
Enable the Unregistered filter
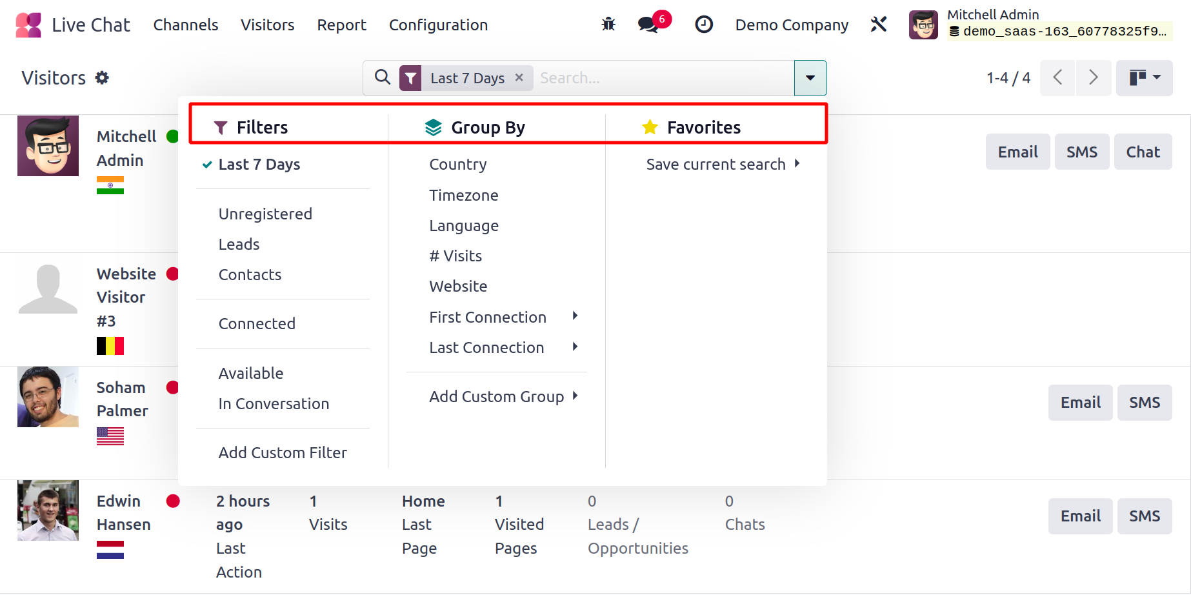pyautogui.click(x=265, y=214)
